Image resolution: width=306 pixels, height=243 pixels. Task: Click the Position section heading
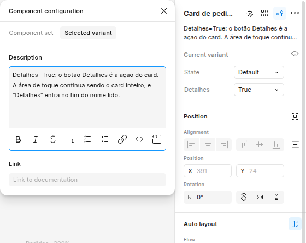196,116
